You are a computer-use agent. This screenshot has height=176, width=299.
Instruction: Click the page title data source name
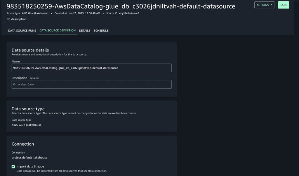pyautogui.click(x=121, y=6)
